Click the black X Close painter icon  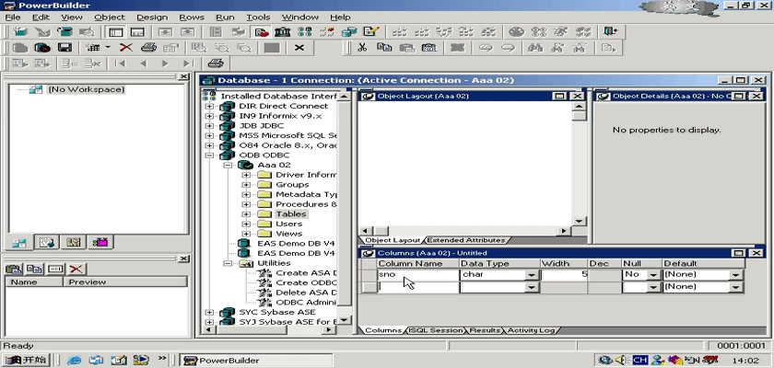pos(299,48)
